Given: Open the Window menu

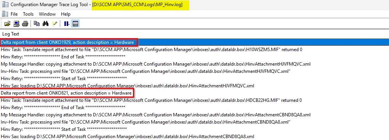Looking at the screenshot, I should pos(47,14).
